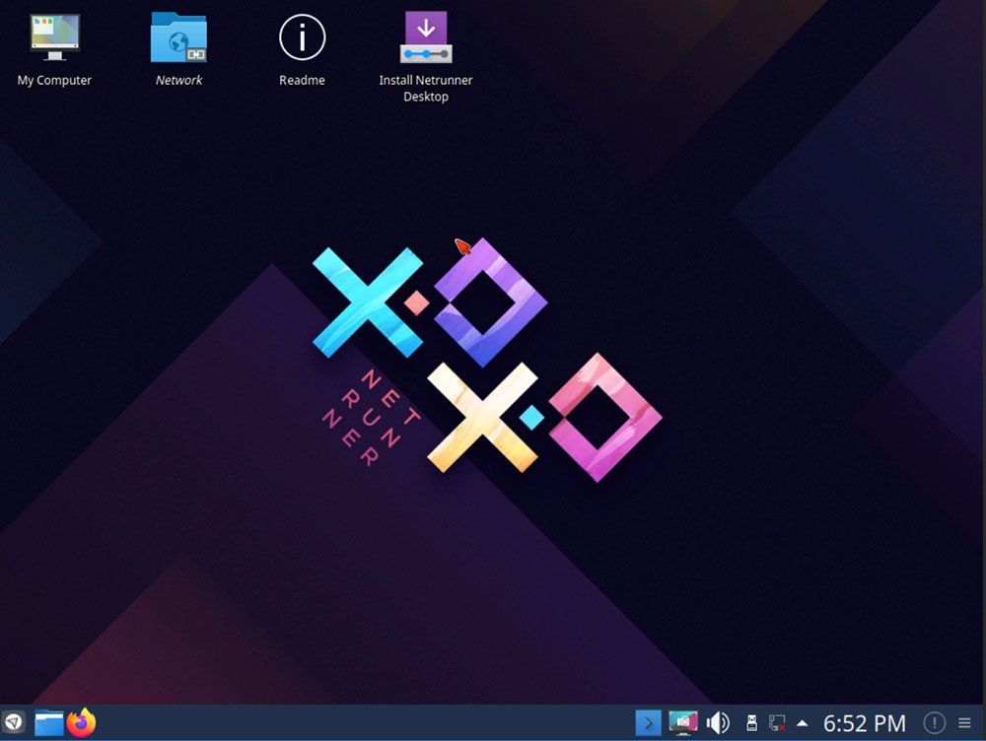Viewport: 986px width, 741px height.
Task: Open the file manager from taskbar
Action: [x=49, y=723]
